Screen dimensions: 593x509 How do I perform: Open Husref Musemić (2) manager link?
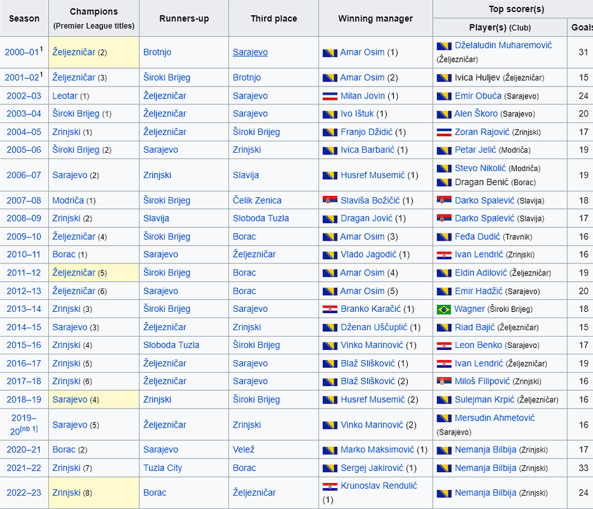click(x=372, y=400)
